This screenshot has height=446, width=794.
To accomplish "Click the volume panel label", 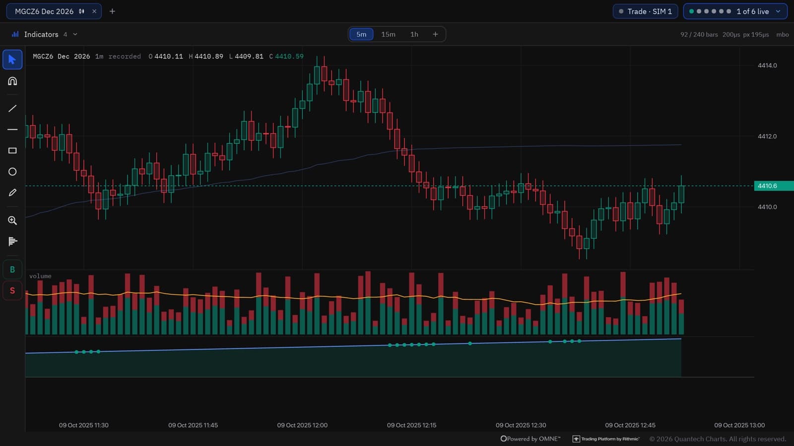I will (40, 276).
